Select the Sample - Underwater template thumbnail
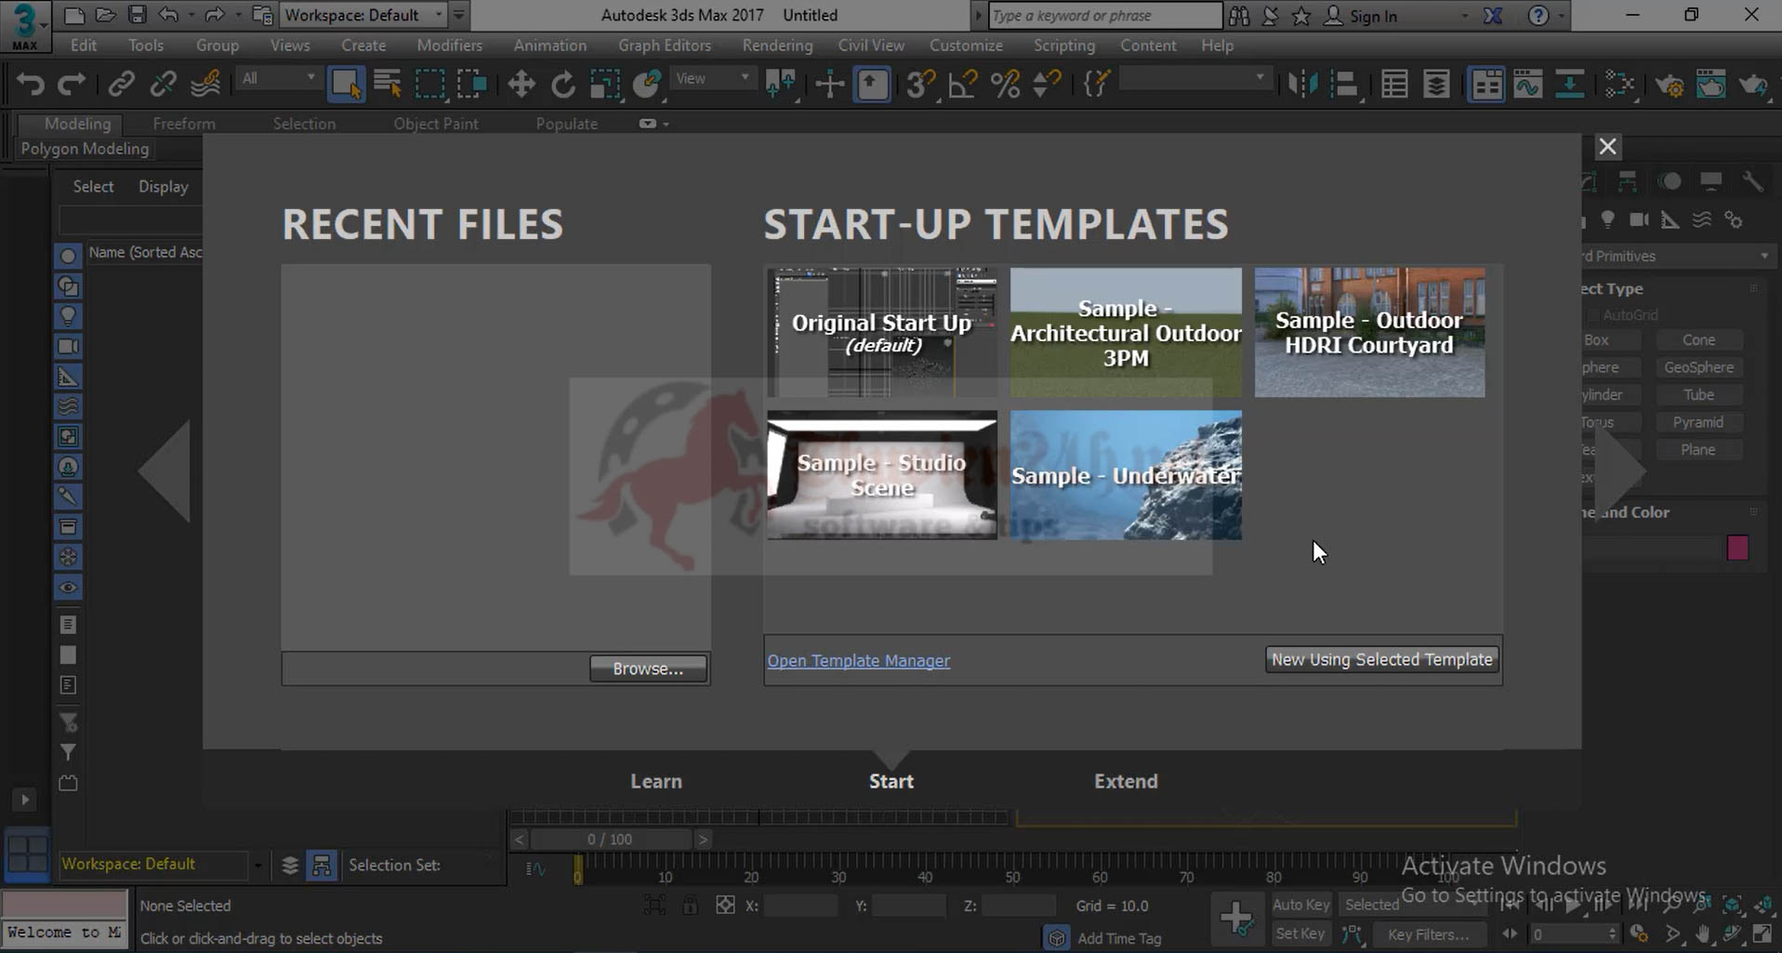The image size is (1782, 953). (x=1125, y=475)
